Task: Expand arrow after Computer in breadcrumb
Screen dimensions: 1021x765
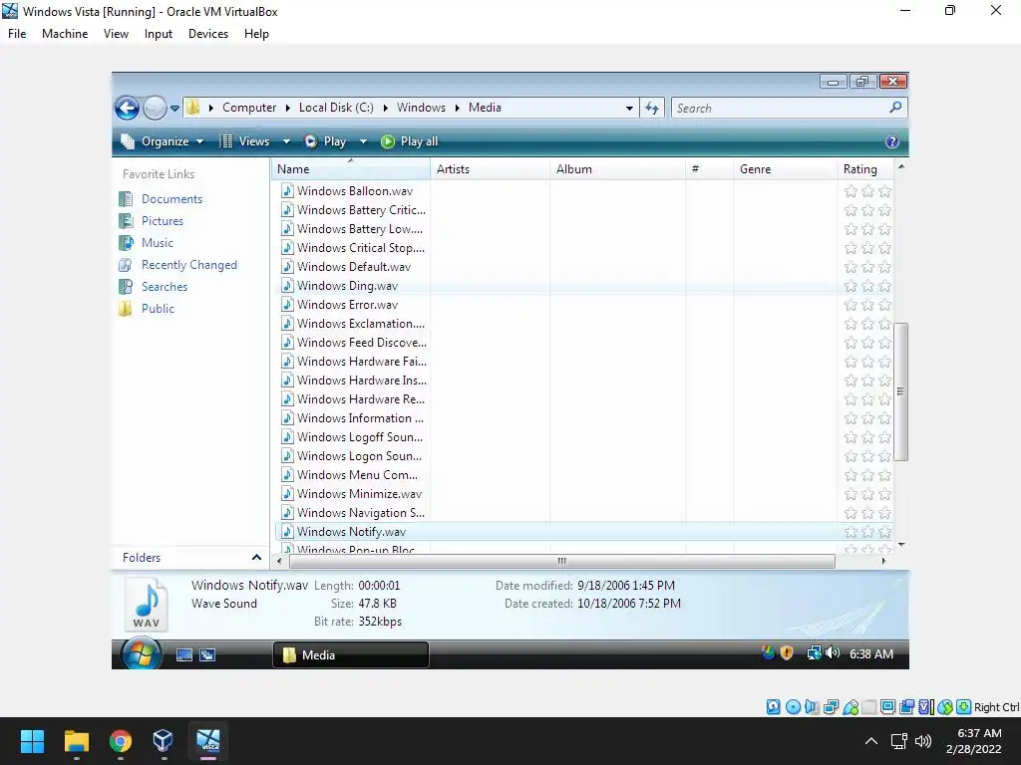Action: pos(287,108)
